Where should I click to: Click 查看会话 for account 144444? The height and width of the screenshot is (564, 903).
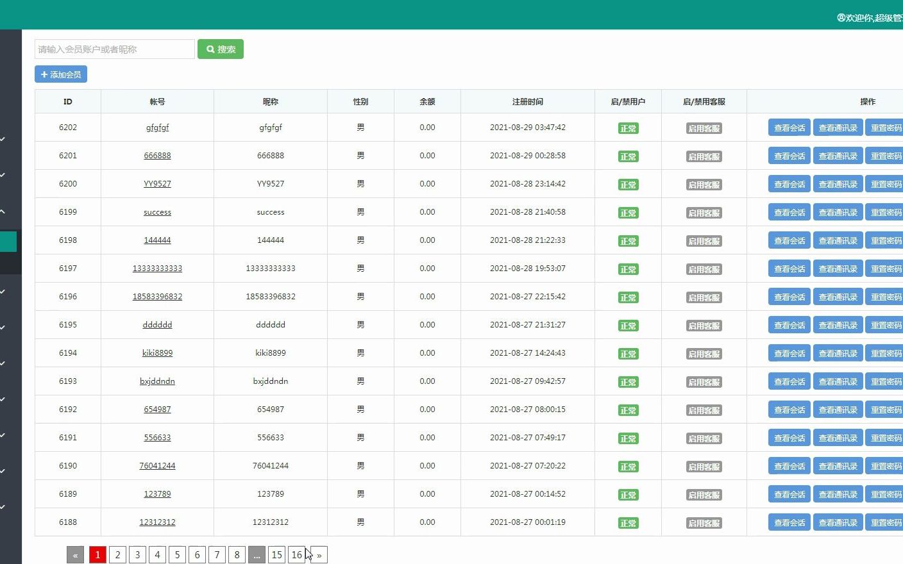coord(789,240)
